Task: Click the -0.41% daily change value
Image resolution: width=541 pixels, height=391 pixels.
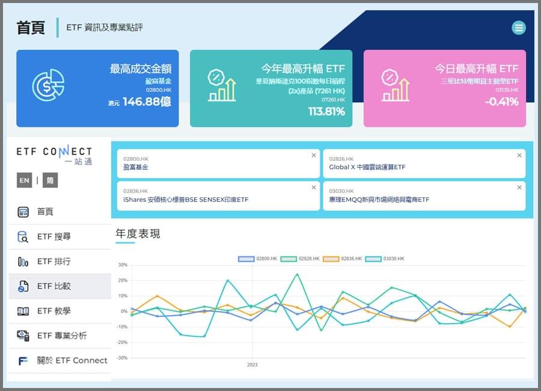Action: point(502,102)
